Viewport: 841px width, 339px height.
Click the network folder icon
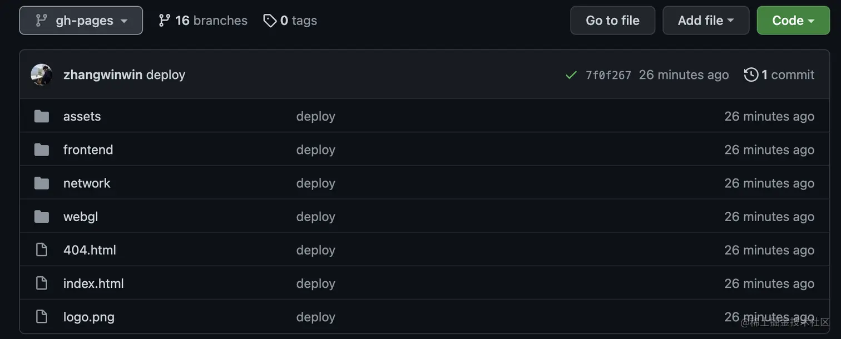coord(42,183)
